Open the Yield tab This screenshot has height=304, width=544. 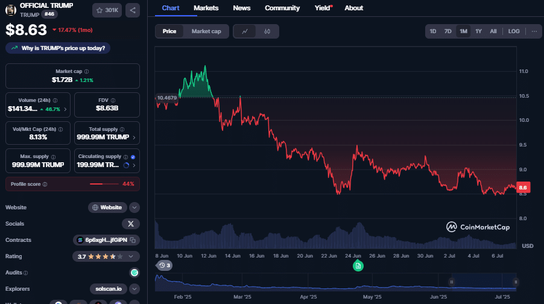(323, 8)
